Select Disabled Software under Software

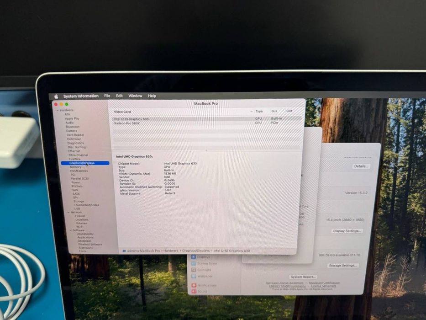(x=90, y=245)
